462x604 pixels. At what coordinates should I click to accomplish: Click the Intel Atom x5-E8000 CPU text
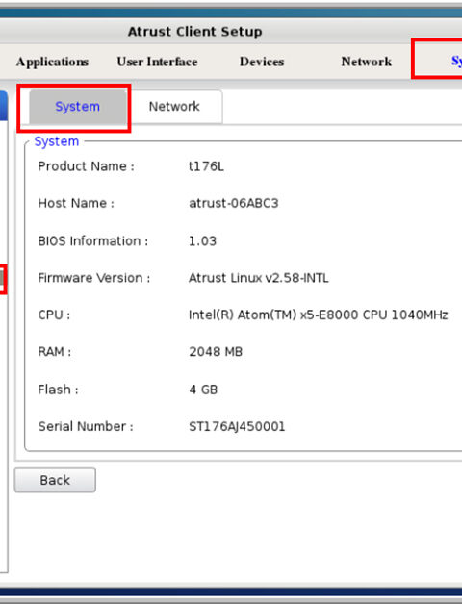(x=319, y=315)
